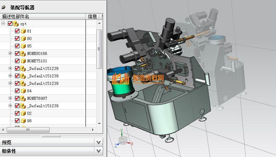Click the part icon for component 81
This screenshot has width=276, height=157.
(x=23, y=31)
